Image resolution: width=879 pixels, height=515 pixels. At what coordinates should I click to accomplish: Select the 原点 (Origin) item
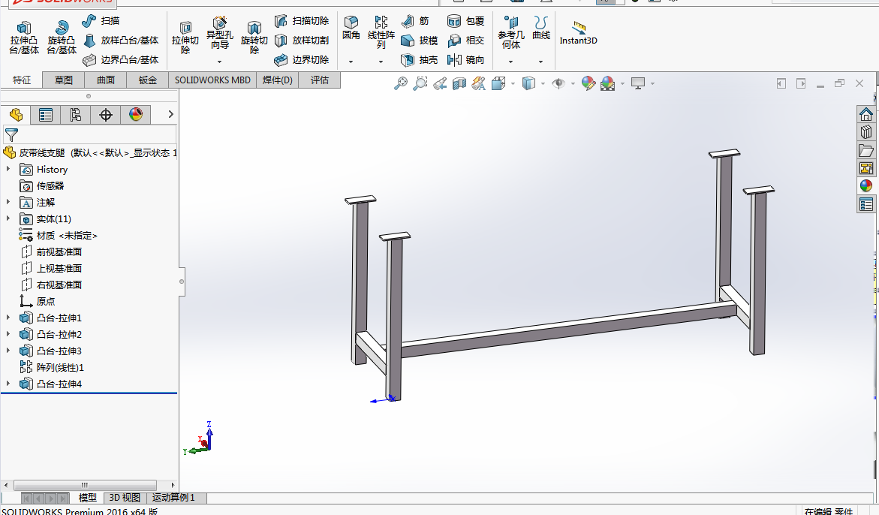coord(45,302)
